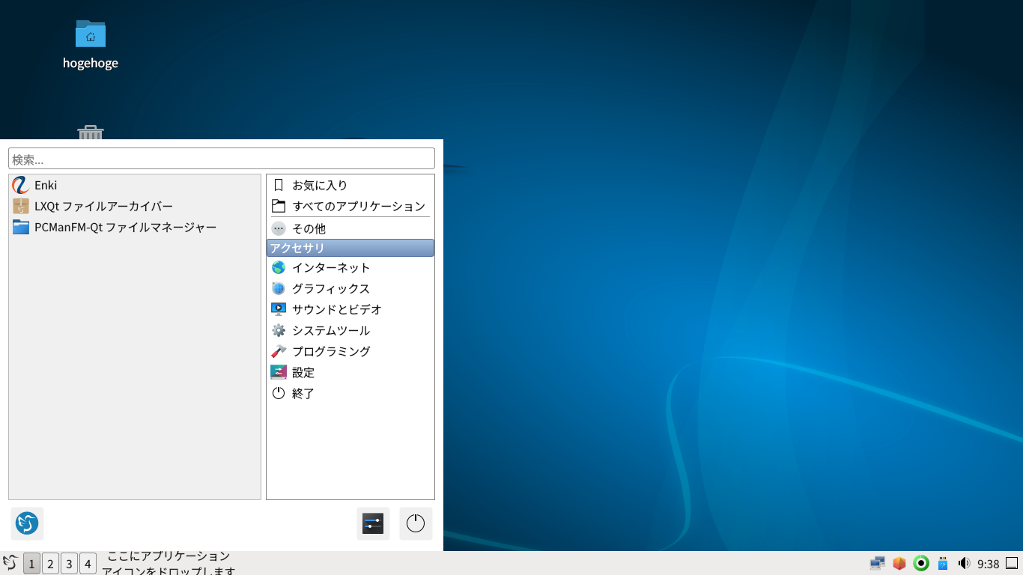Open PCManFM-Qt ファイルマネージャー

tap(124, 227)
